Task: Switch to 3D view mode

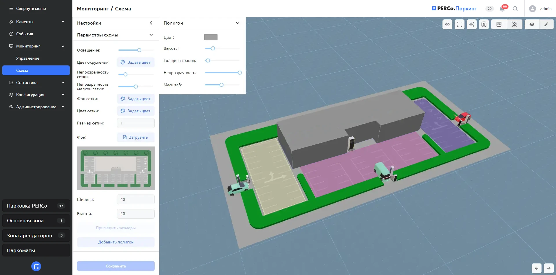Action: [515, 24]
